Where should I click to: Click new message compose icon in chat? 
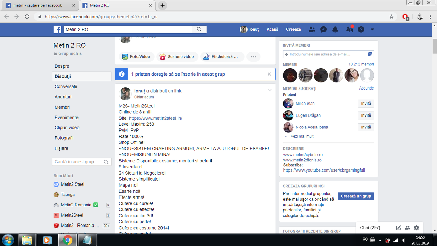coord(398,228)
